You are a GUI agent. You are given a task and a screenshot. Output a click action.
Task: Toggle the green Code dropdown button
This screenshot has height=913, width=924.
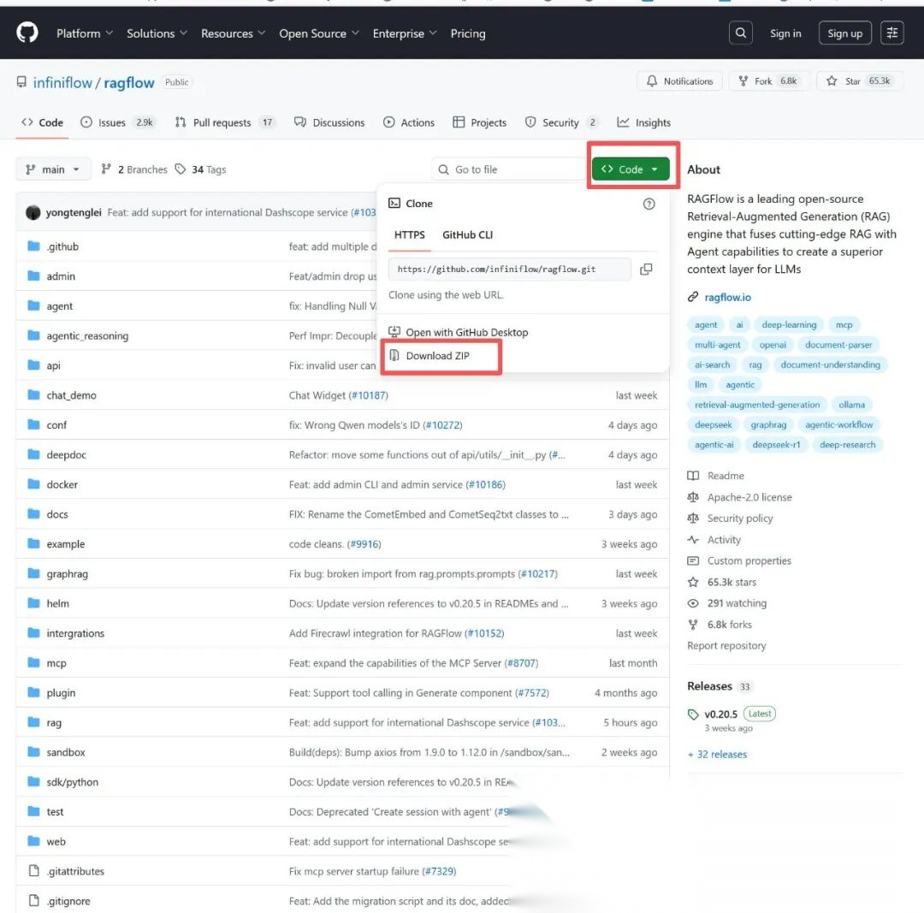(x=631, y=169)
